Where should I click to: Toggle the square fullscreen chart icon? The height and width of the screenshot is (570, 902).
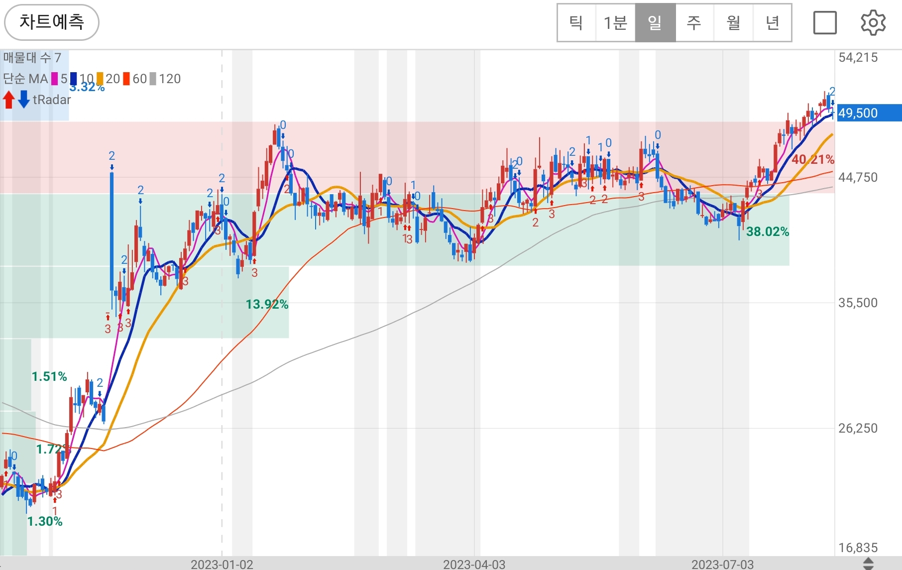point(825,23)
